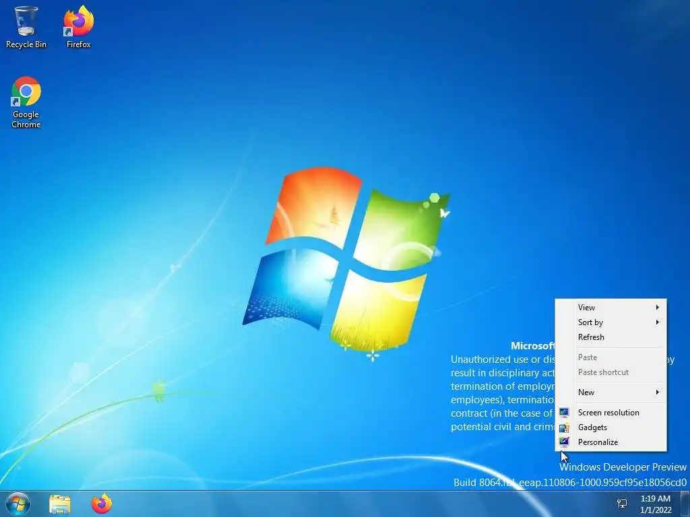Click the Personalize menu icon
Image resolution: width=690 pixels, height=517 pixels.
564,442
